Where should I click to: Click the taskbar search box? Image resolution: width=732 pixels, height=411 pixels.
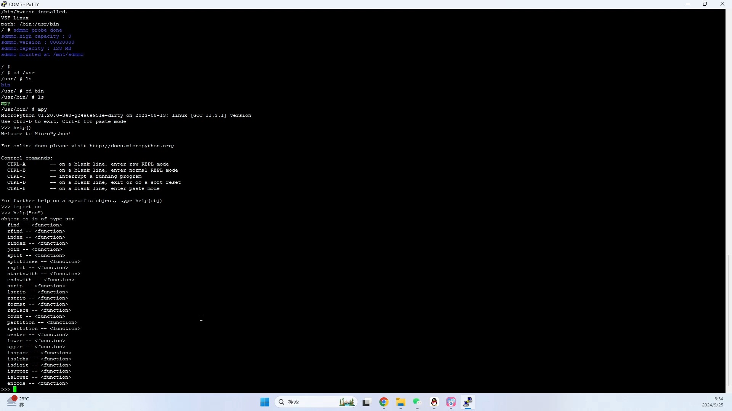(316, 402)
